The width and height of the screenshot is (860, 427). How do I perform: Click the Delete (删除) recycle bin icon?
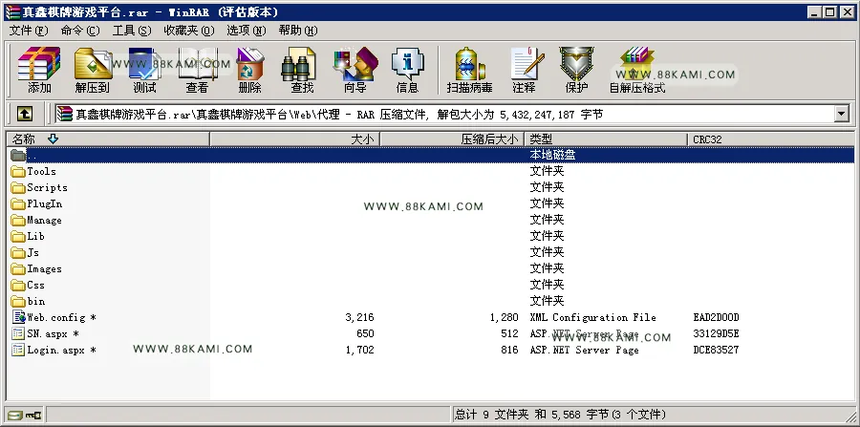pyautogui.click(x=249, y=70)
